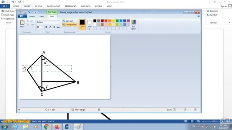
Task: Select Color 1 in Paint
Action: 82,25
